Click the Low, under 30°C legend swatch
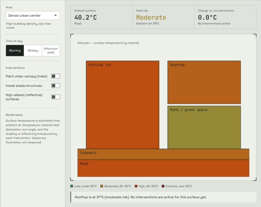Viewport: 261px width, 207px height. tap(72, 186)
